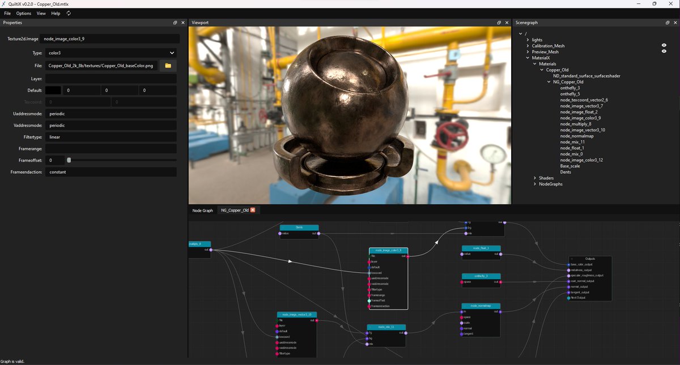Collapse the root / tree item
Image resolution: width=680 pixels, height=365 pixels.
[520, 34]
